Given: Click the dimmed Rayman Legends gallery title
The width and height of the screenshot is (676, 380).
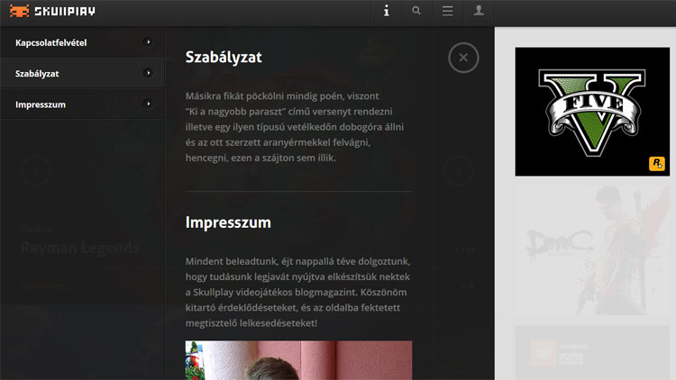Looking at the screenshot, I should 79,248.
